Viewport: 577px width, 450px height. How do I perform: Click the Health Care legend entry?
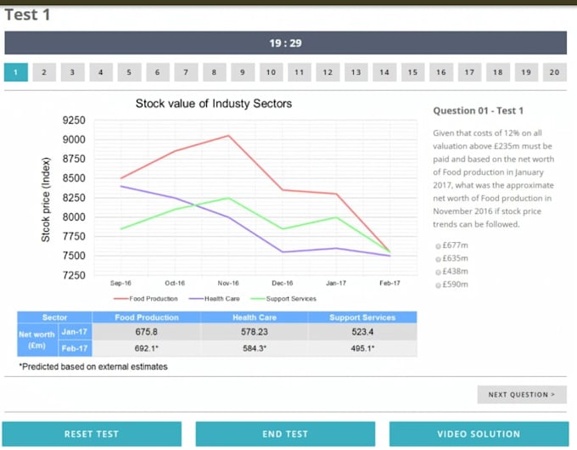(x=214, y=299)
